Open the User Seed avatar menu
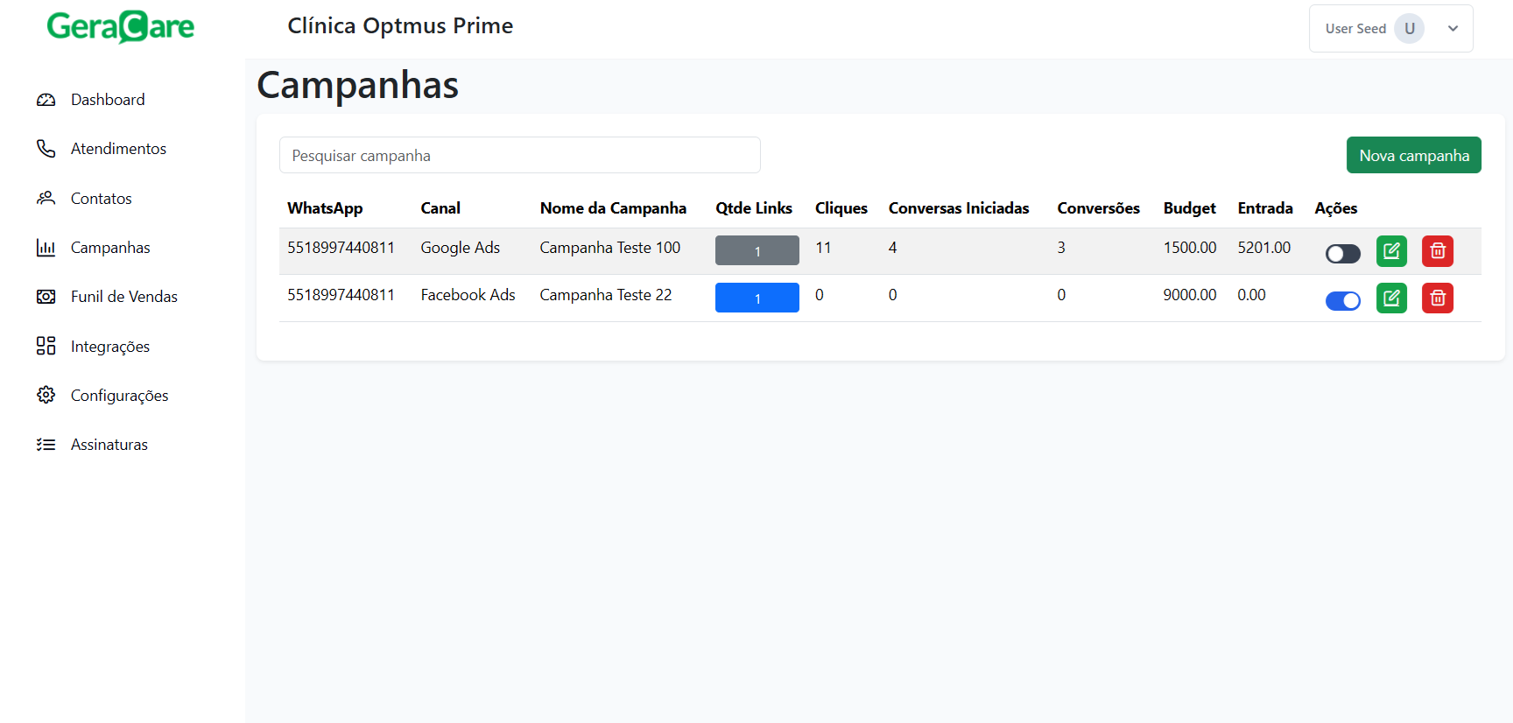The width and height of the screenshot is (1513, 723). click(1409, 29)
